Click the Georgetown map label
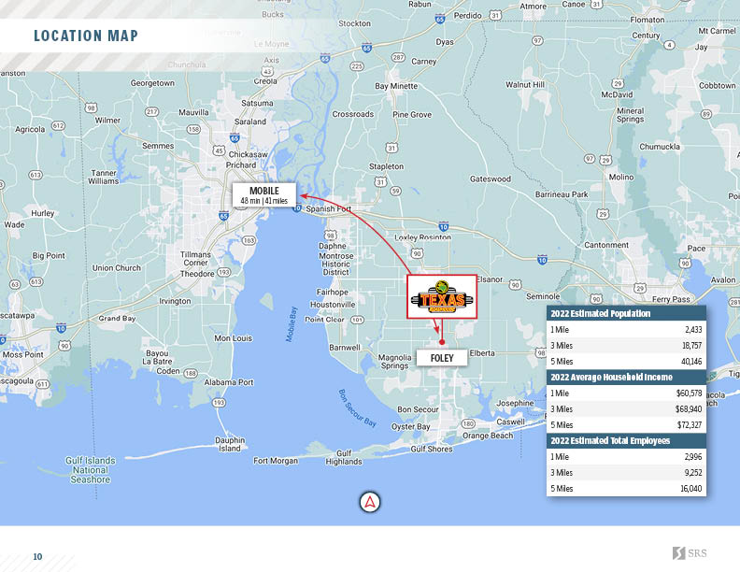The height and width of the screenshot is (572, 740). coord(152,83)
